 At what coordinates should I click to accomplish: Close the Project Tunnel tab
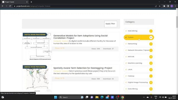[x=27, y=2]
